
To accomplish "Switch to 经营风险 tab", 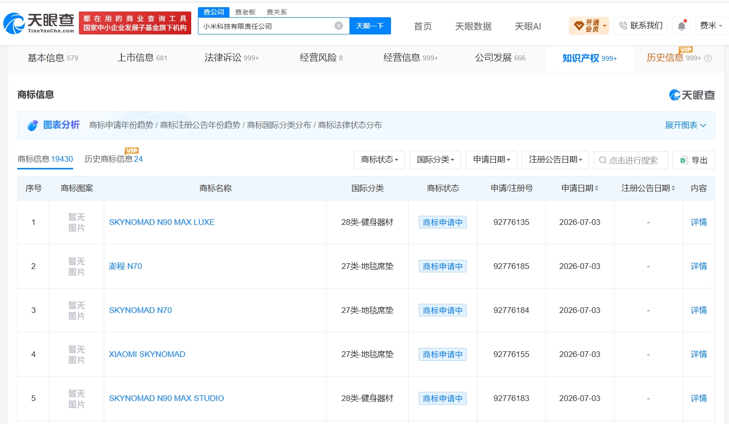I will [321, 58].
